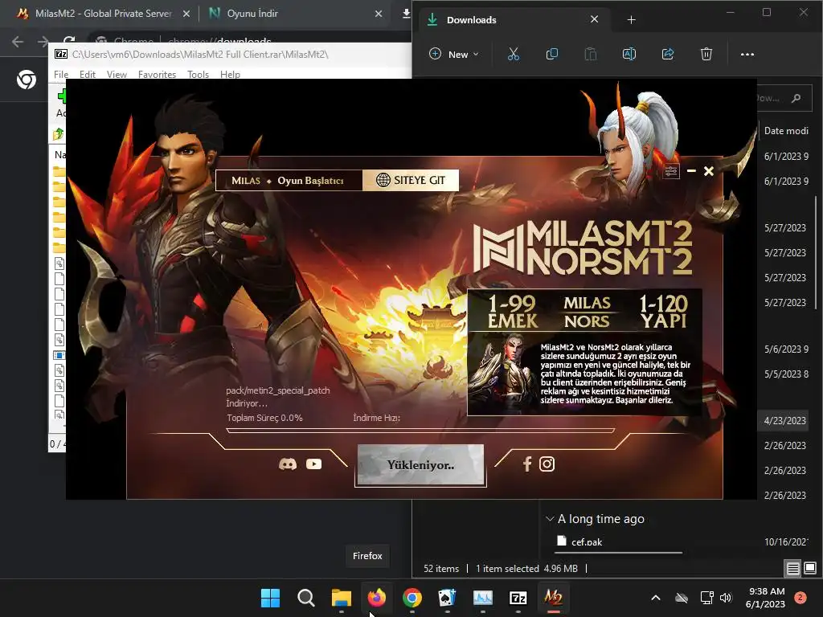The image size is (823, 617).
Task: Click the Metin2 launcher taskbar icon
Action: (553, 598)
